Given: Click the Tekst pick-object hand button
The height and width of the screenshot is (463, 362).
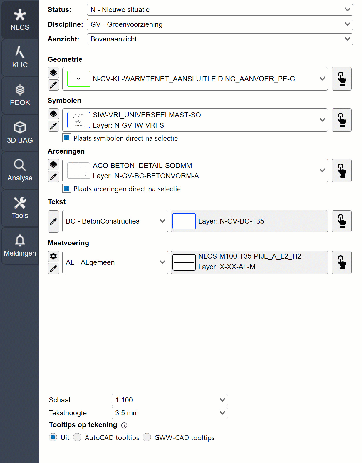Looking at the screenshot, I should 342,221.
